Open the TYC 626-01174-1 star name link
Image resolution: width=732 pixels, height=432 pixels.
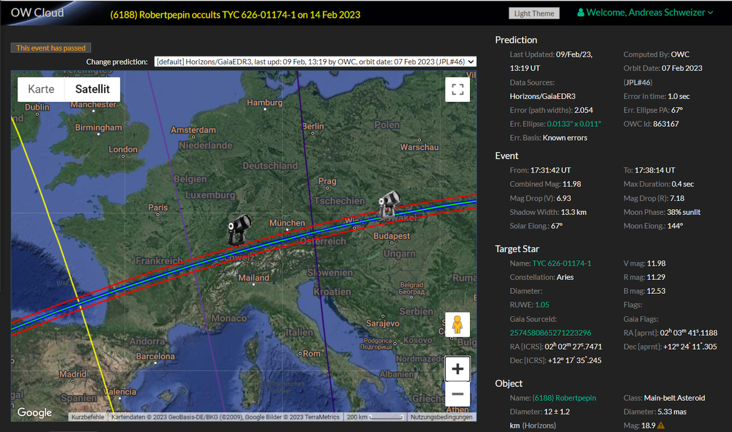(561, 263)
